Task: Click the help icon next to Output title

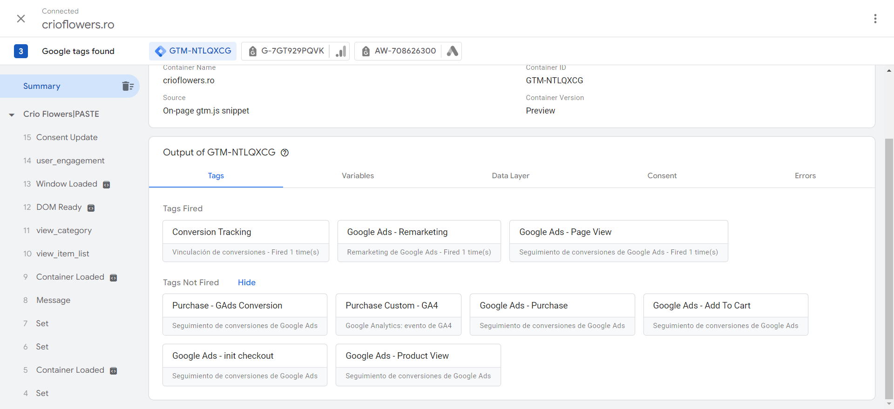Action: pos(284,153)
